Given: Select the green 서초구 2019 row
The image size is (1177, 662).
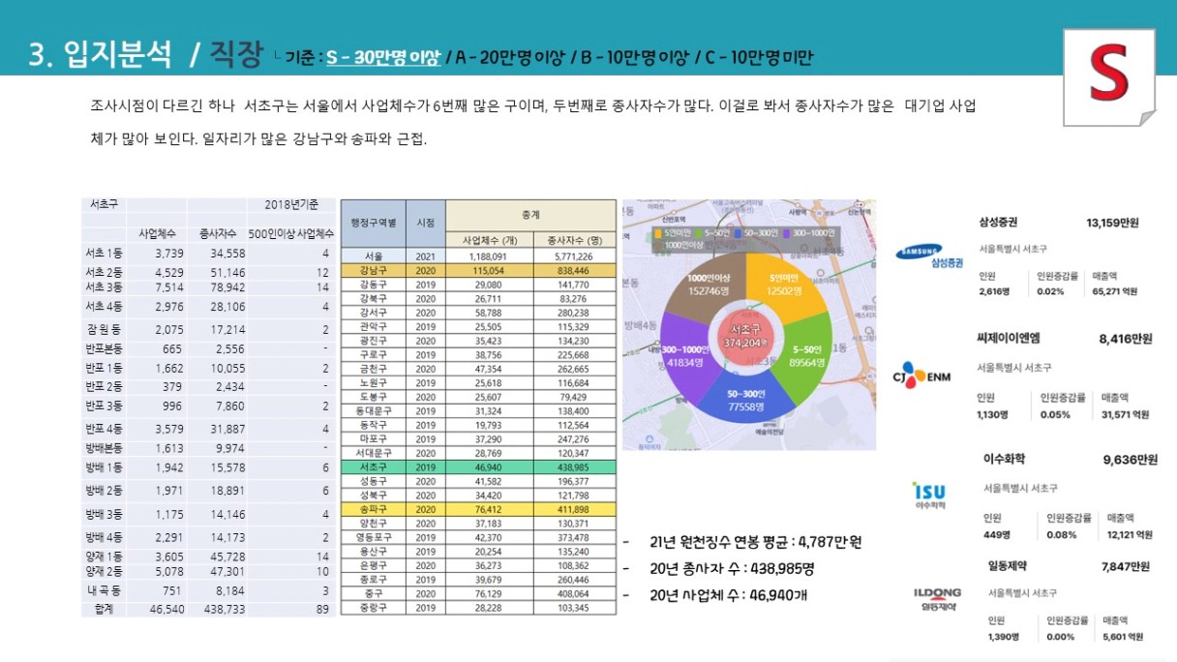Looking at the screenshot, I should pos(478,466).
